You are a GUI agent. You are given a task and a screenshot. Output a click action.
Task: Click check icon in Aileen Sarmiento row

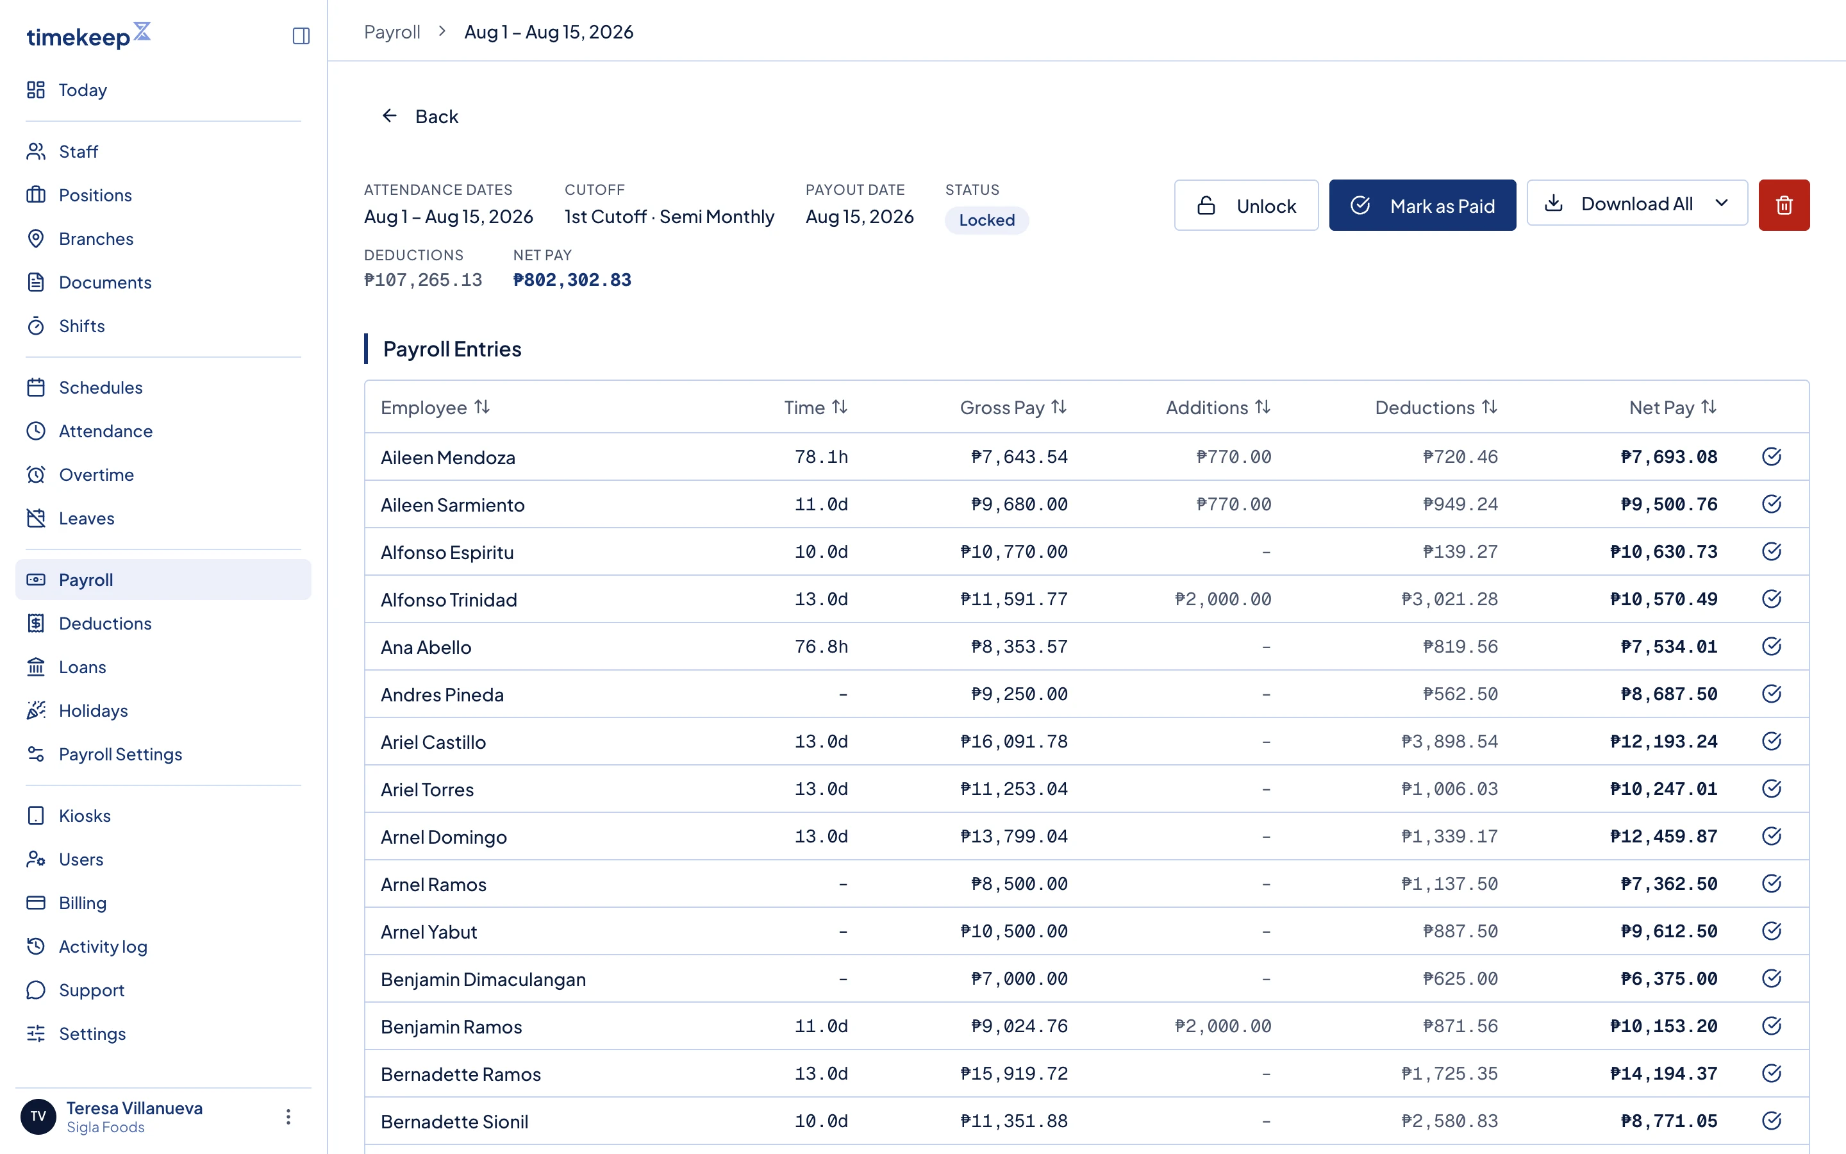point(1771,504)
